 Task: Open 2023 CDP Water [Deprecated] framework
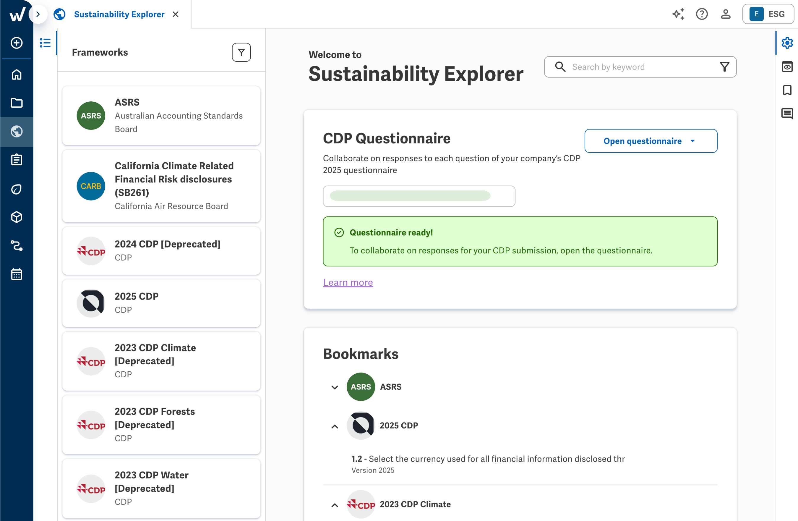[161, 488]
